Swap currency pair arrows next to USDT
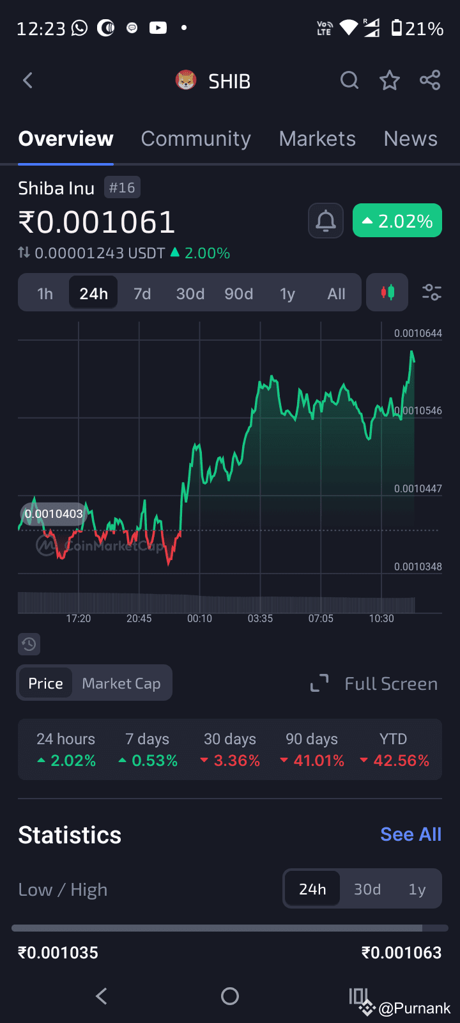The height and width of the screenshot is (1023, 460). coord(24,253)
